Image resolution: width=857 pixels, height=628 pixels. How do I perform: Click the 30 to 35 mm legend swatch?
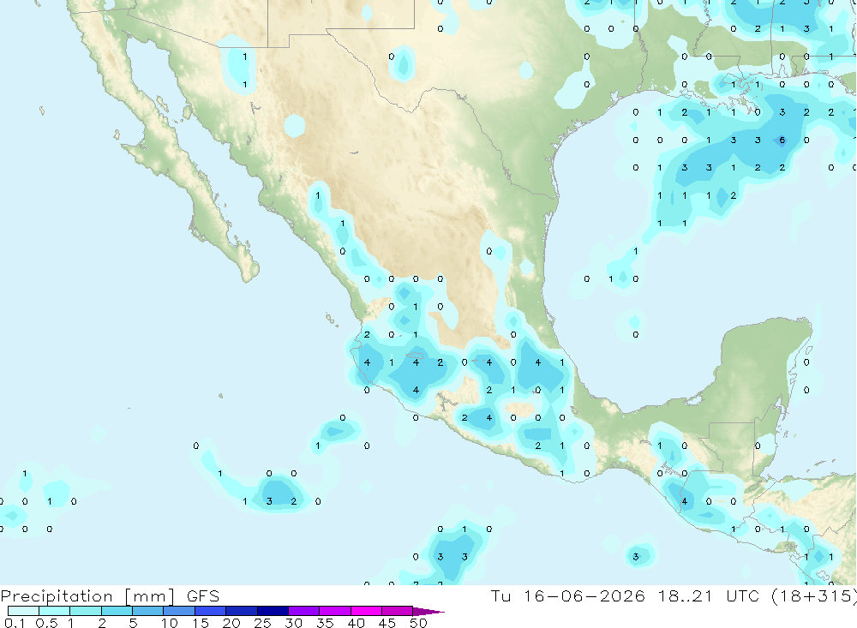point(304,611)
